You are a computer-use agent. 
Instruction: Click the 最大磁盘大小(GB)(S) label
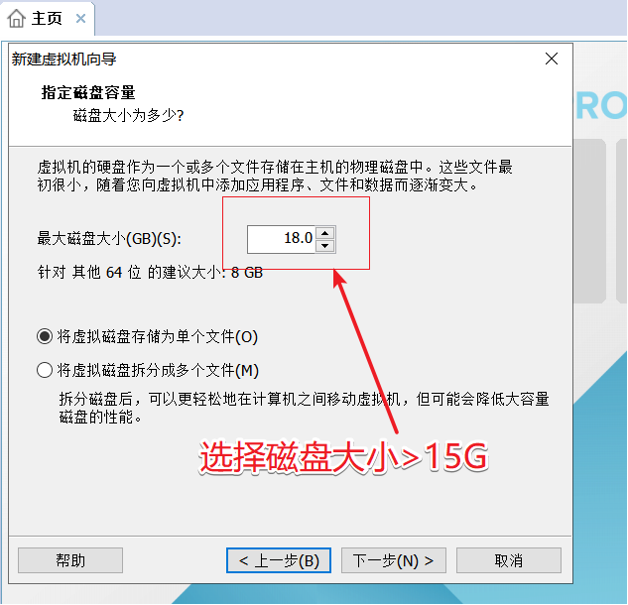(x=109, y=239)
